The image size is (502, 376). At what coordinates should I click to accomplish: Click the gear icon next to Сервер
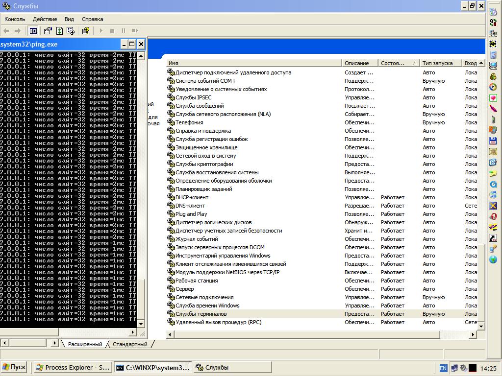click(171, 288)
